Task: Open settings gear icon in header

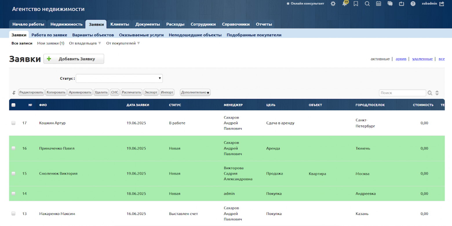Action: tap(333, 4)
